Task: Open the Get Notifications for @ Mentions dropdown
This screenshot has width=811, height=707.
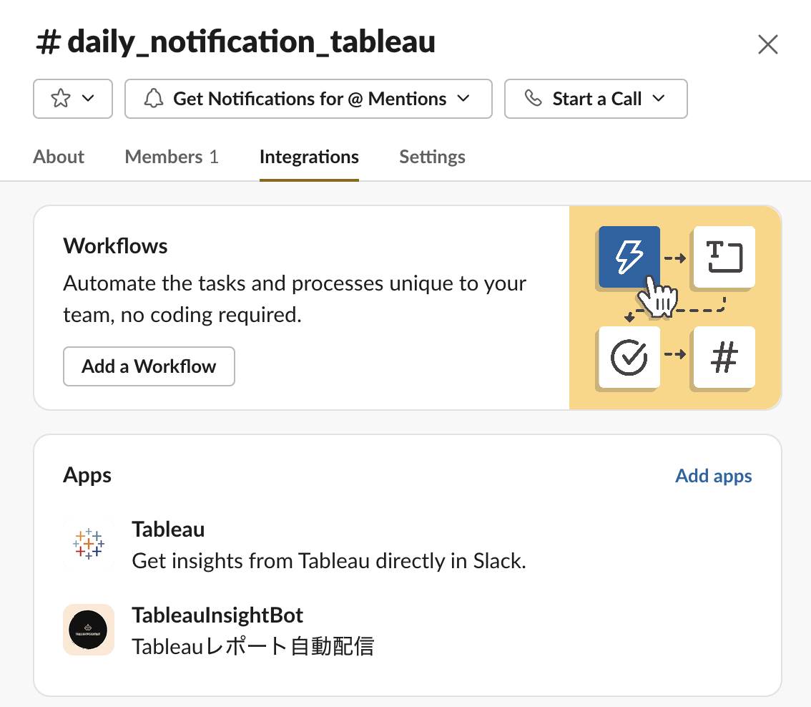Action: click(308, 99)
